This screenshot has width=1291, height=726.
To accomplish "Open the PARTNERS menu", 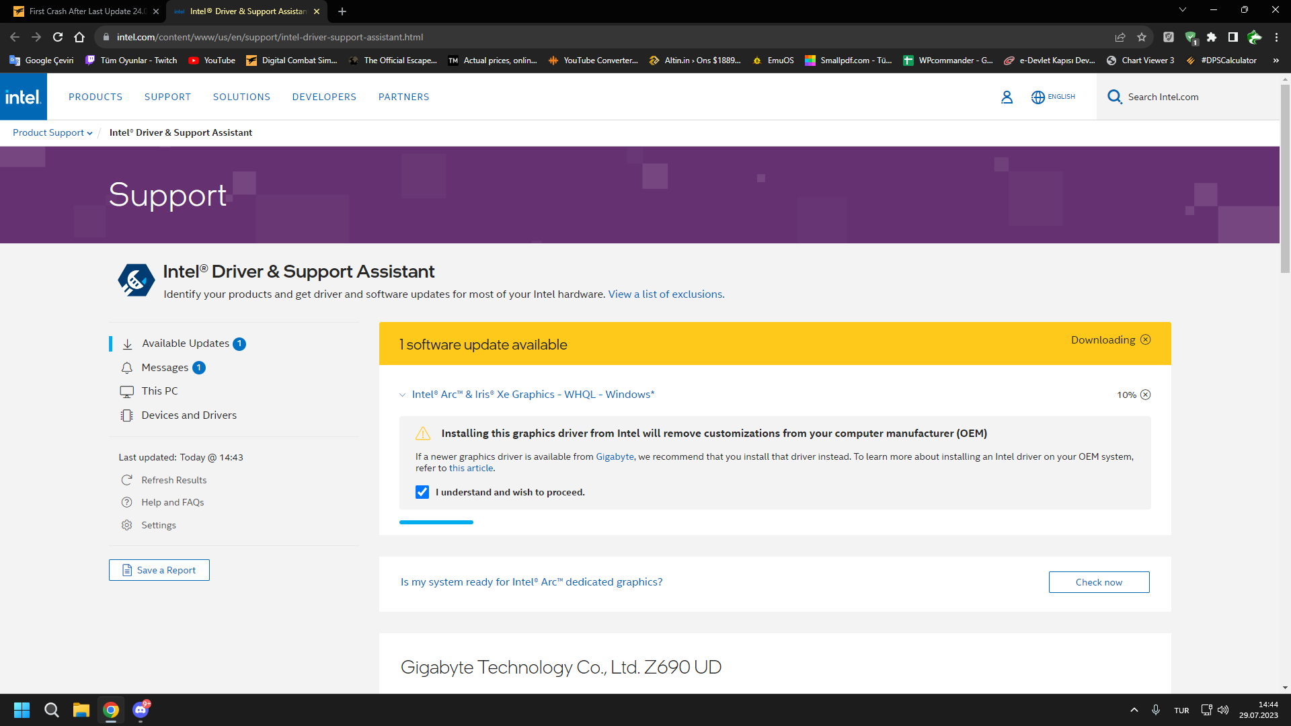I will point(403,97).
